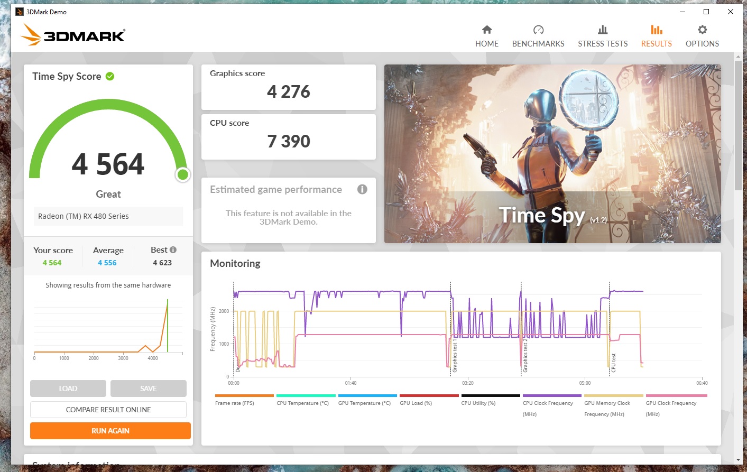Click the vertical scrollbar's down arrow

click(738, 460)
